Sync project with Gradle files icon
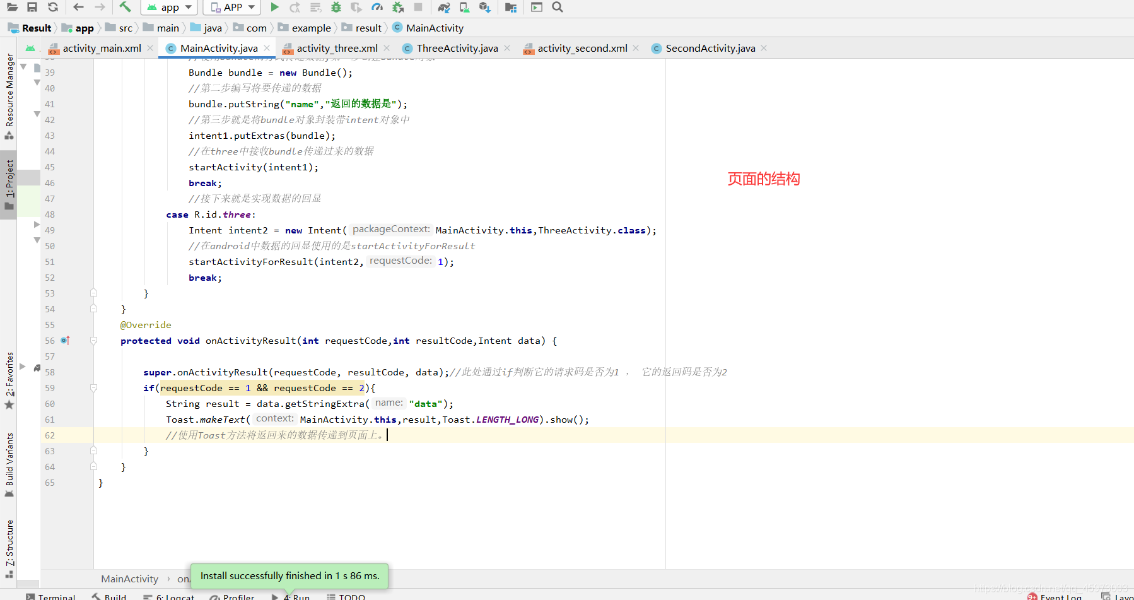Image resolution: width=1134 pixels, height=600 pixels. [444, 7]
